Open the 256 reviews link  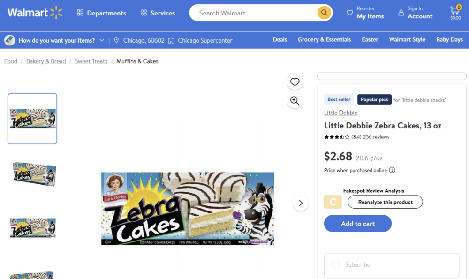(x=376, y=137)
